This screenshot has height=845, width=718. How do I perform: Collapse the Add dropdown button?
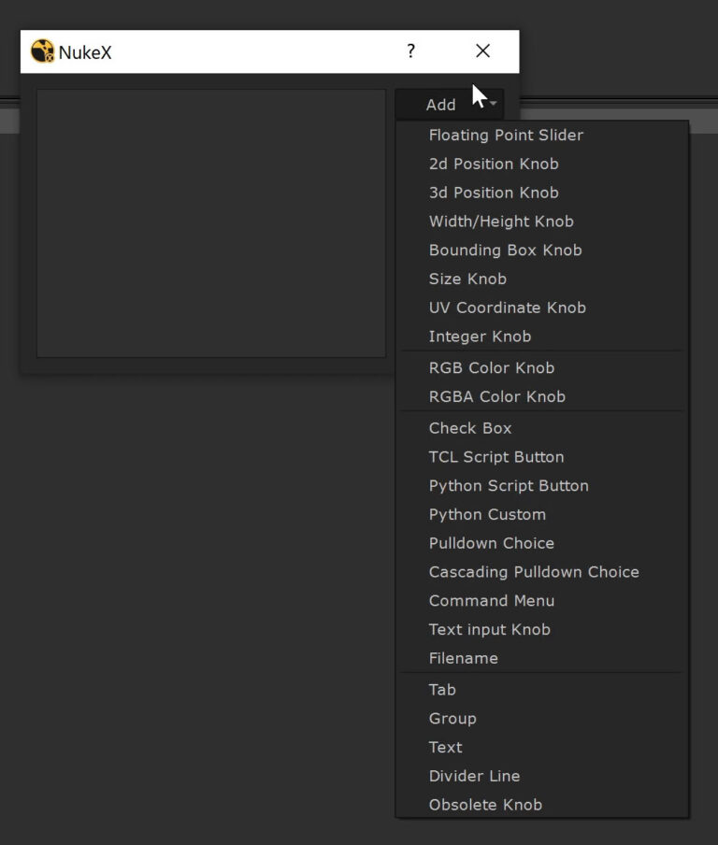click(x=449, y=105)
